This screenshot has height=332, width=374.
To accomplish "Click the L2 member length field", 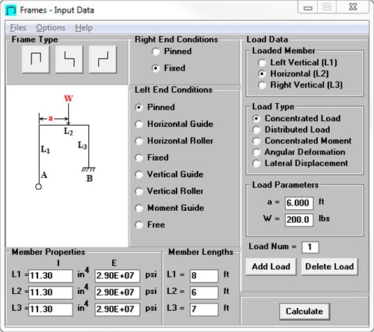I will [x=204, y=292].
